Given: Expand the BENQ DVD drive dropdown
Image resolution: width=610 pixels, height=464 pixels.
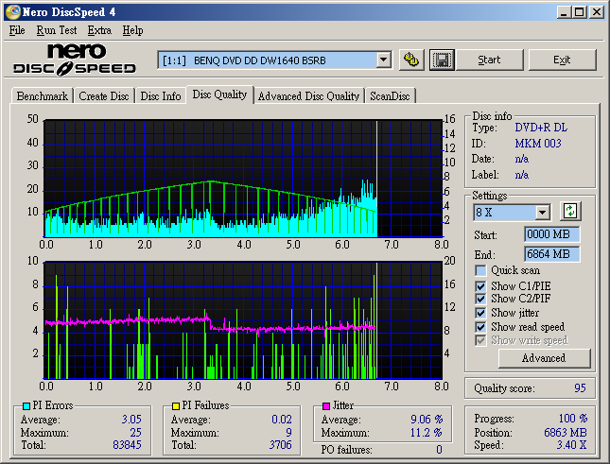Looking at the screenshot, I should coord(384,60).
